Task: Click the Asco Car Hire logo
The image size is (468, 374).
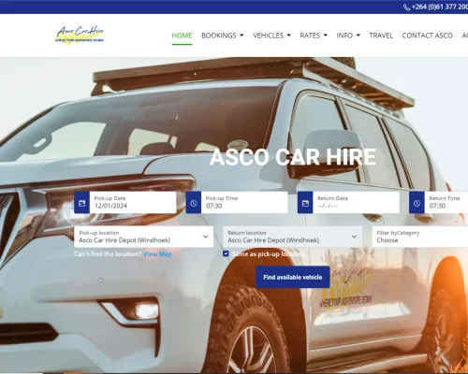Action: pos(80,35)
